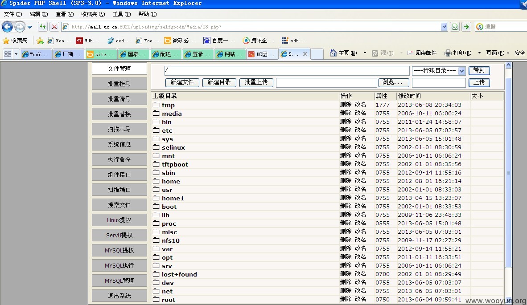This screenshot has width=527, height=305.
Task: Click the 收藏夹 favorites star button
Action: (15, 41)
